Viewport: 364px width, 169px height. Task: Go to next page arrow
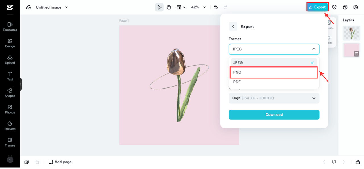344,162
